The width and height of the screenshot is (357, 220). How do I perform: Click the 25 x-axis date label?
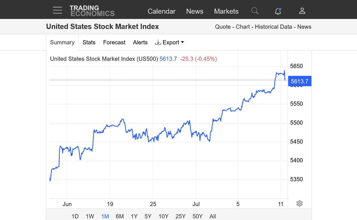[153, 204]
